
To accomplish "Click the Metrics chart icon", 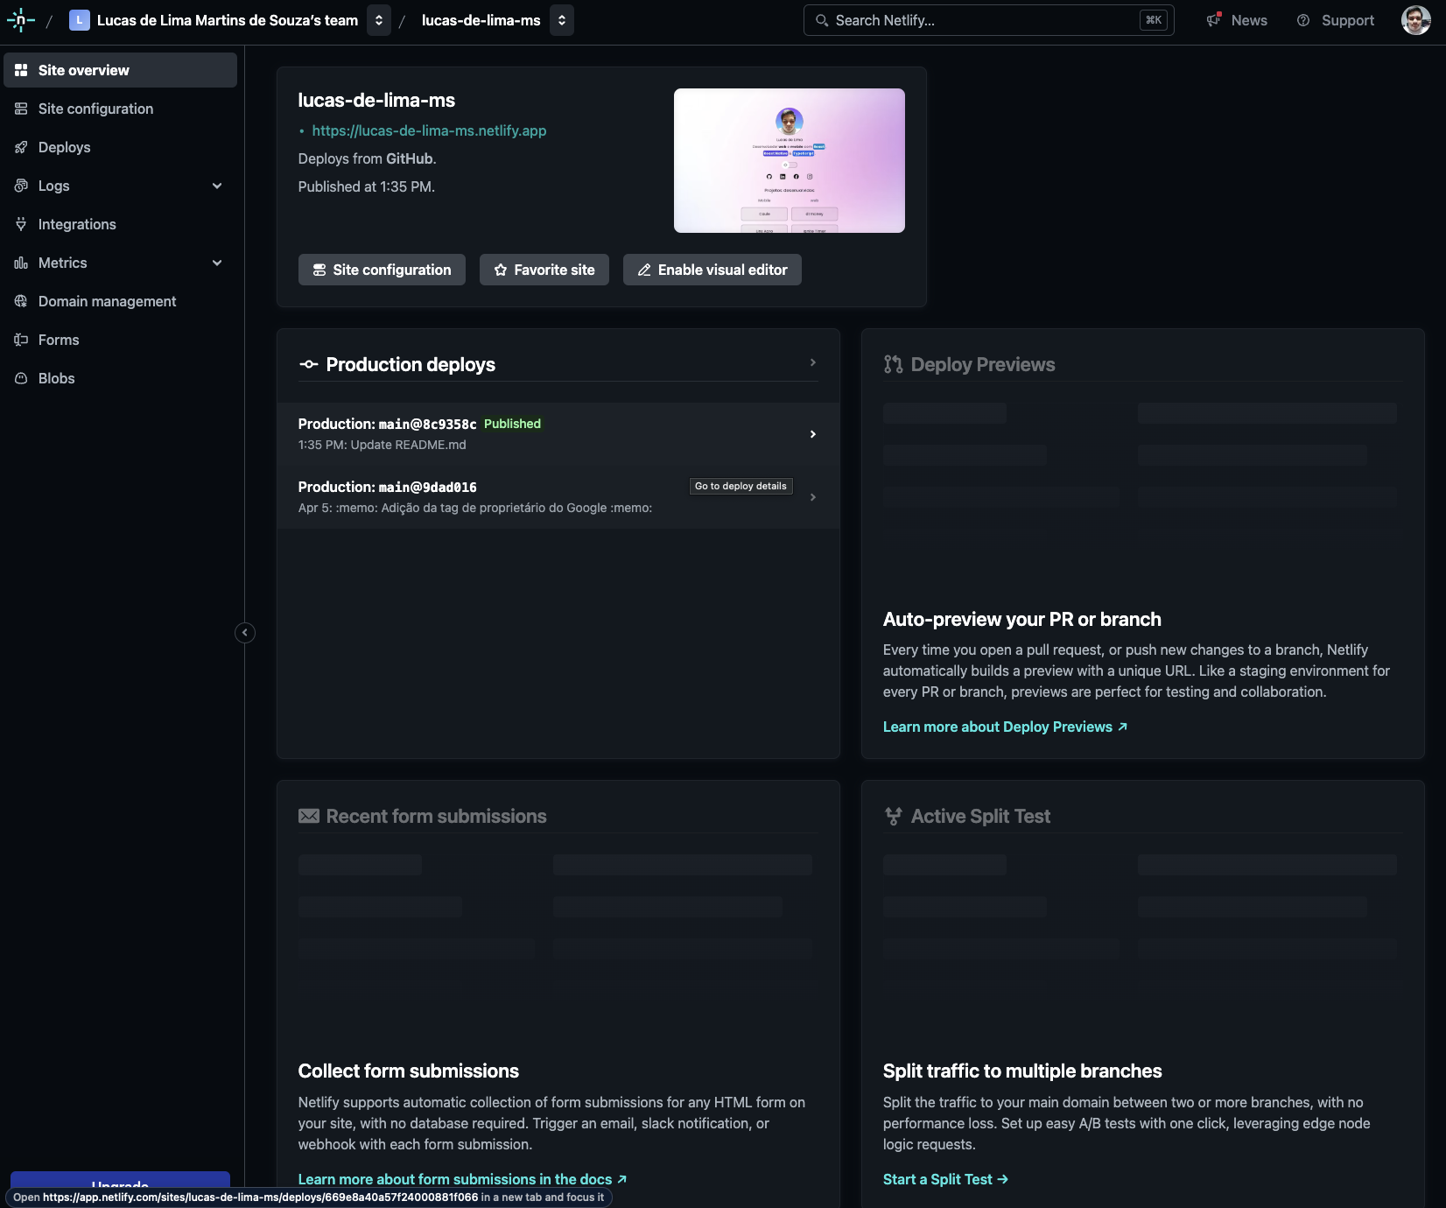I will (21, 263).
